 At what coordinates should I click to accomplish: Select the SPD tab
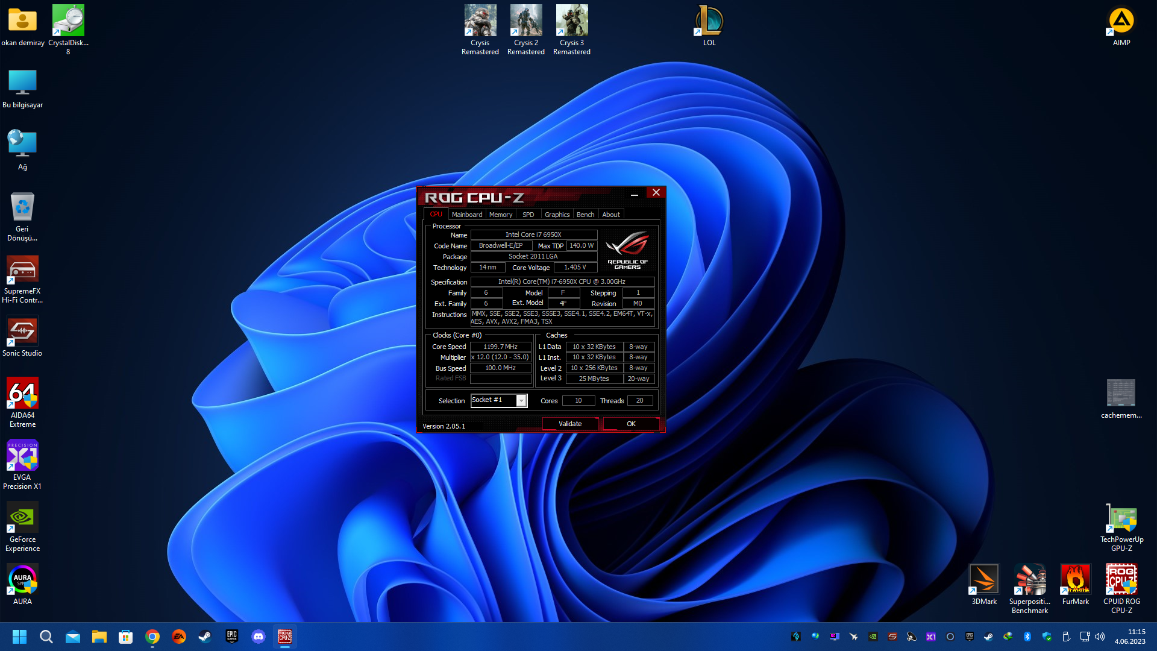tap(528, 215)
